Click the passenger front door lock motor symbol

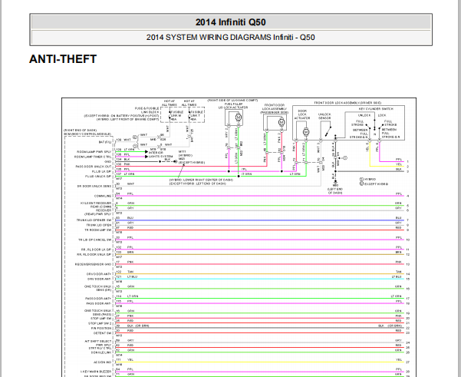281,122
